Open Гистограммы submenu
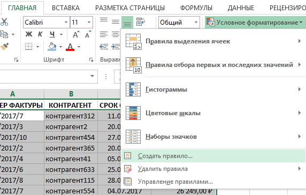Screen dimensions: 306x195 [213, 89]
